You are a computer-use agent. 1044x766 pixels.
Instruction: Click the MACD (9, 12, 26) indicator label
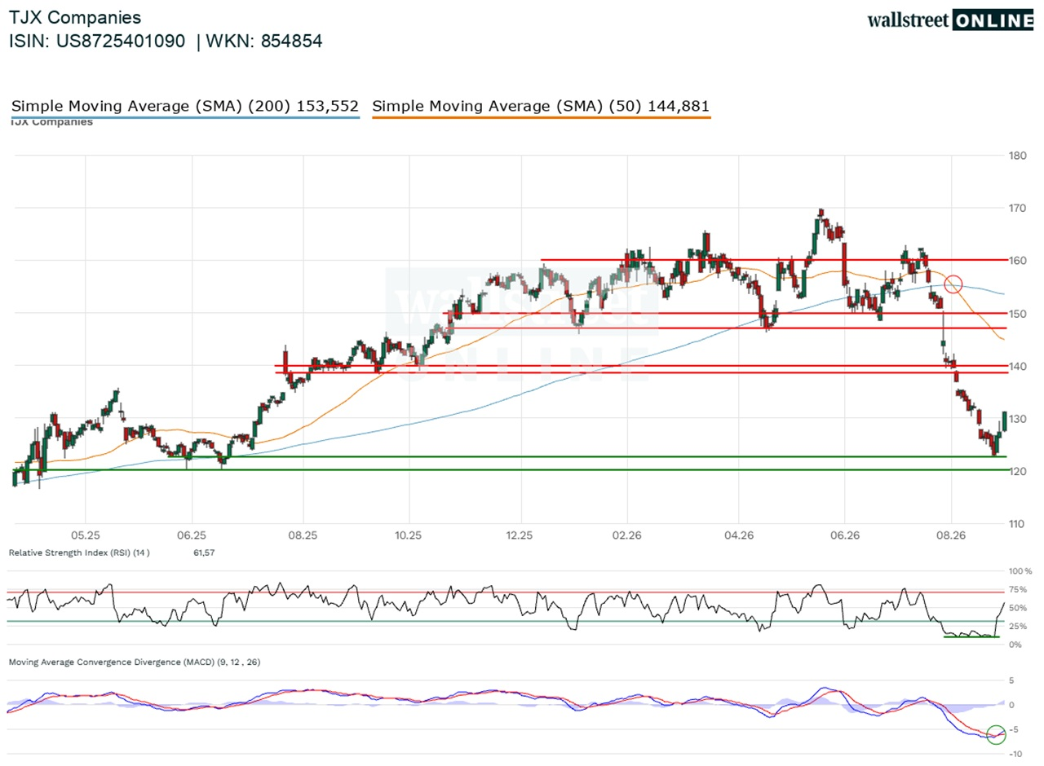[134, 662]
